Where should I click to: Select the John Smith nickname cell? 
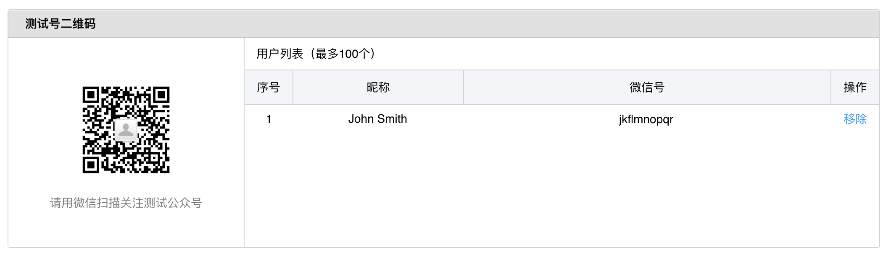tap(377, 119)
